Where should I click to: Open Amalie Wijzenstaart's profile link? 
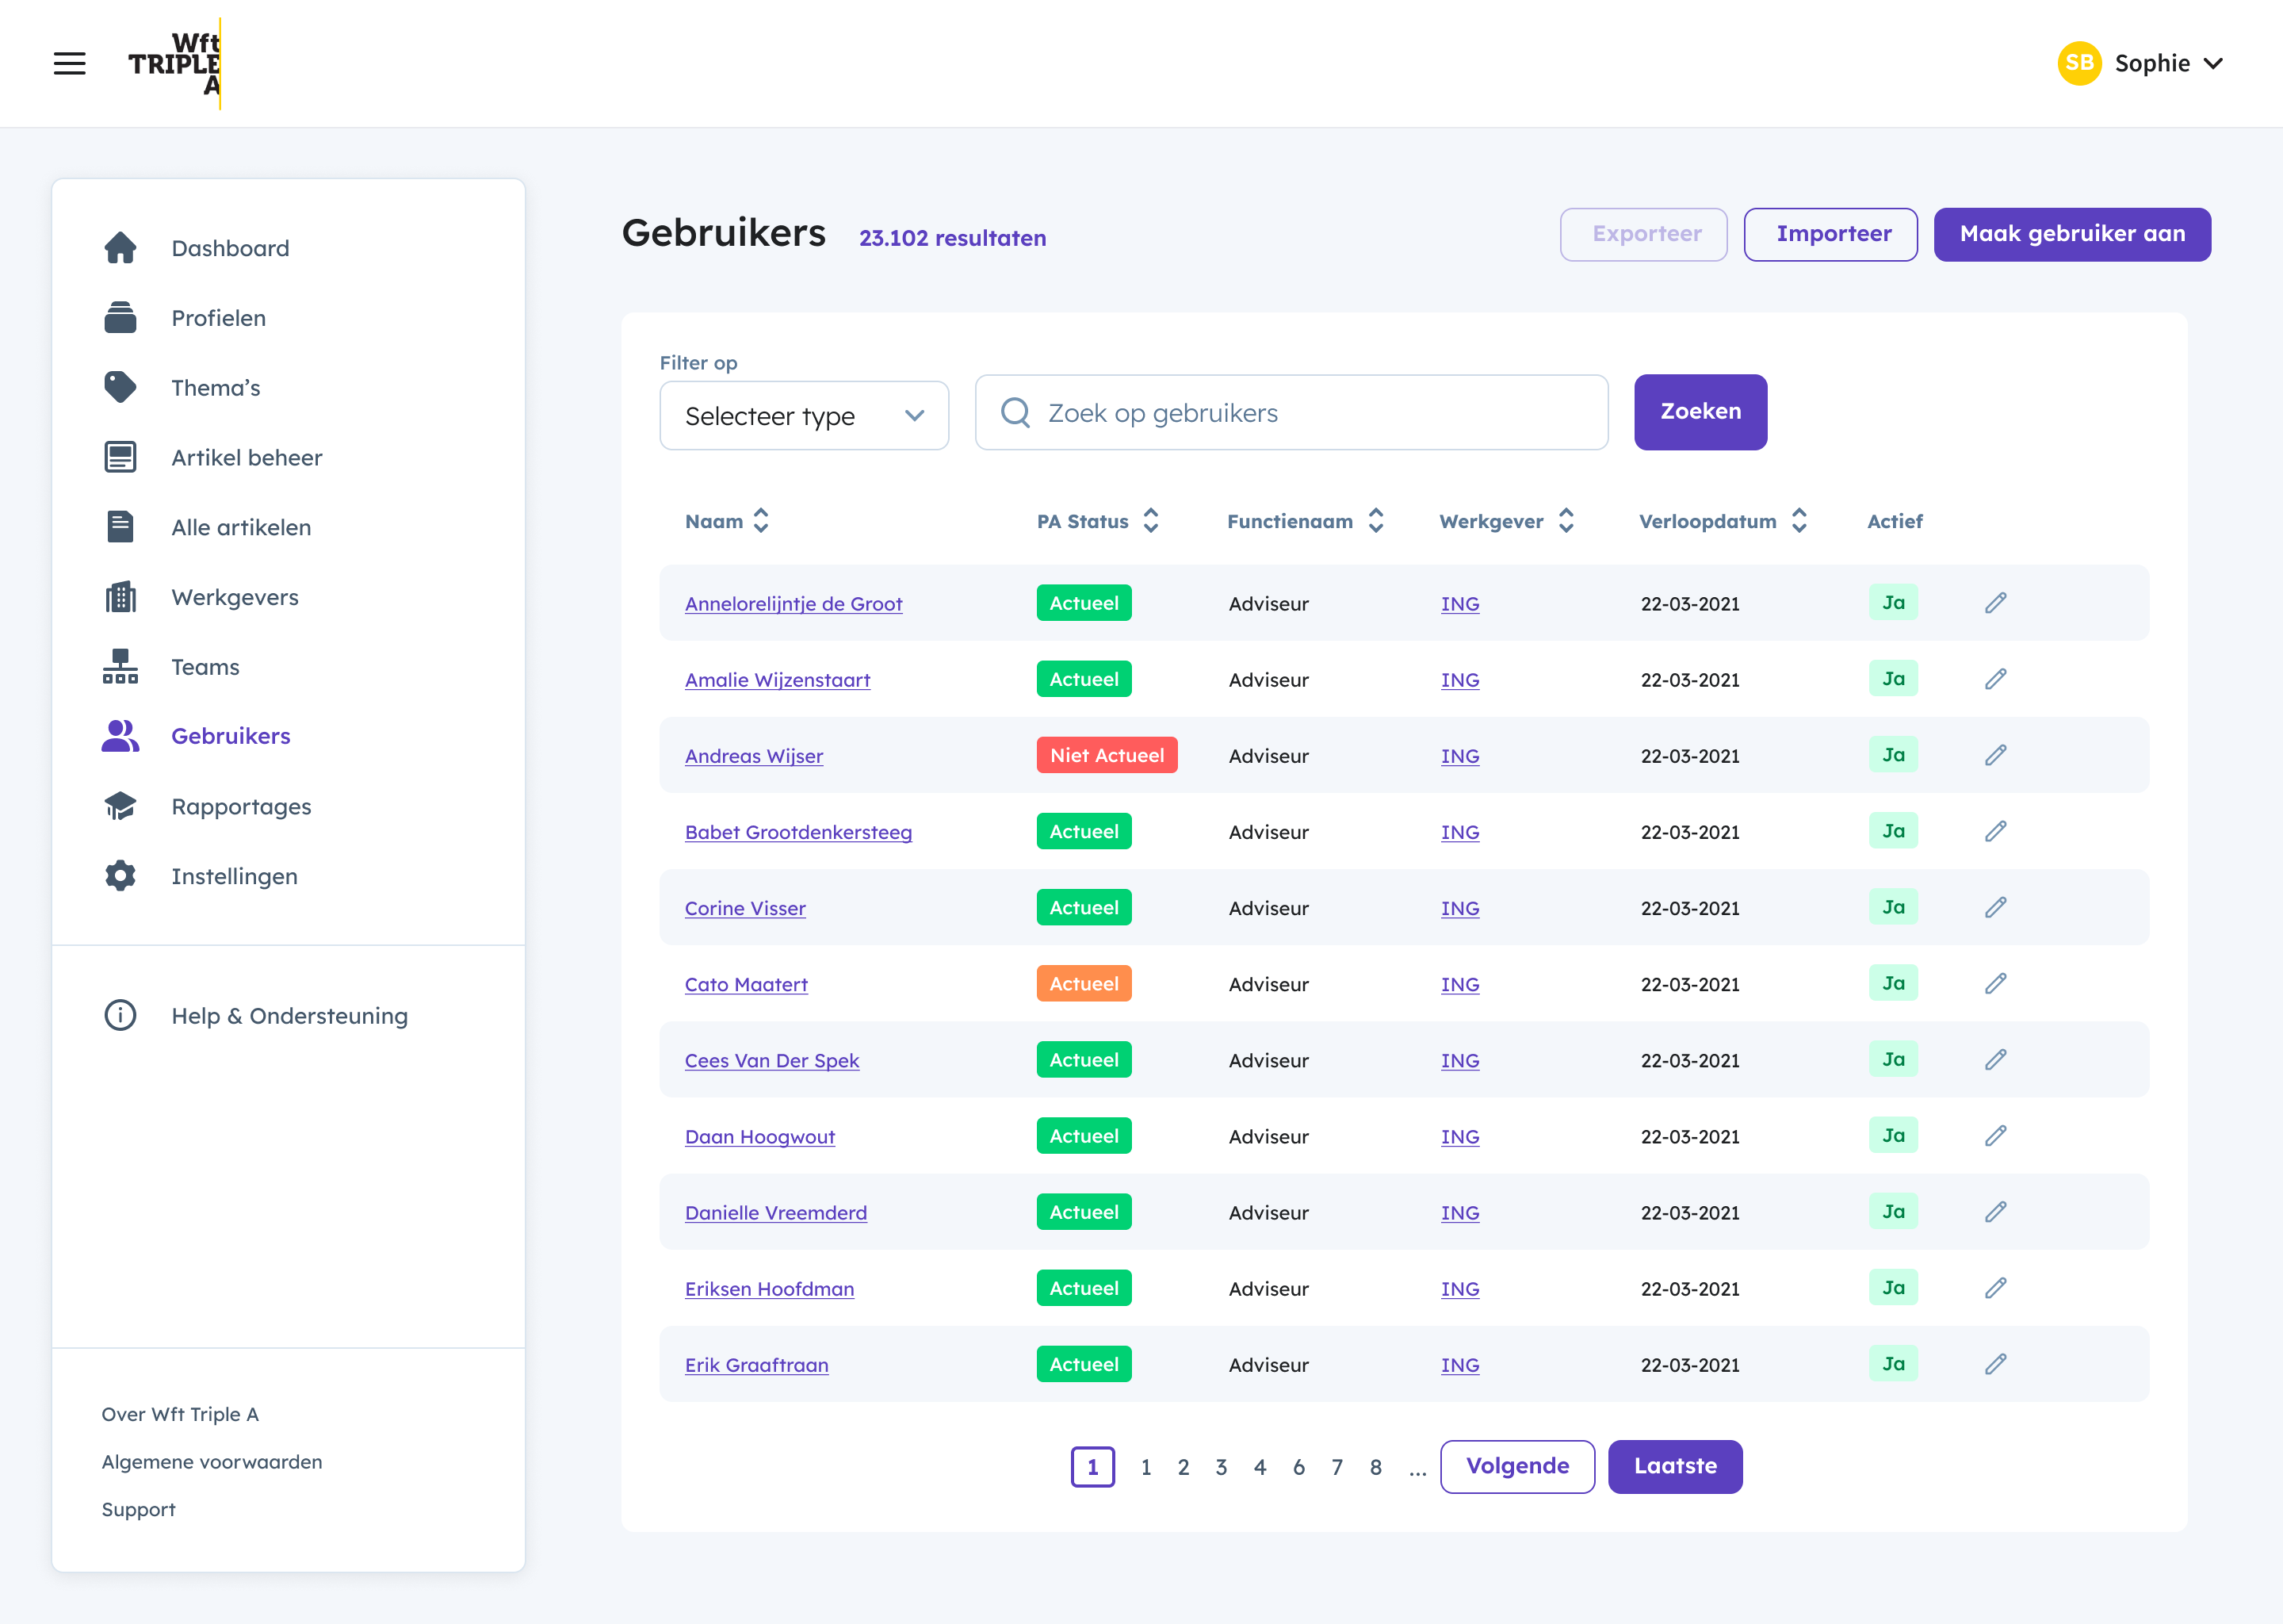778,679
